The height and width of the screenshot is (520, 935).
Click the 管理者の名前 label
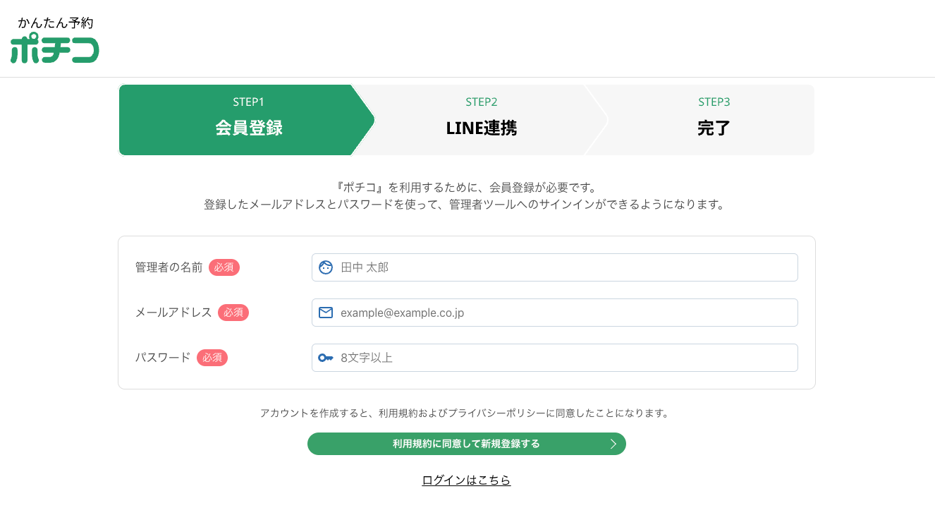click(x=169, y=267)
